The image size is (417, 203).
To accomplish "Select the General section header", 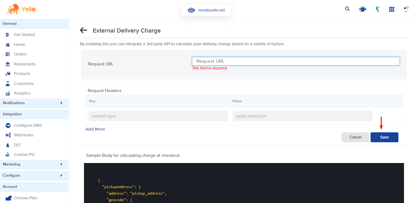I will click(x=34, y=24).
